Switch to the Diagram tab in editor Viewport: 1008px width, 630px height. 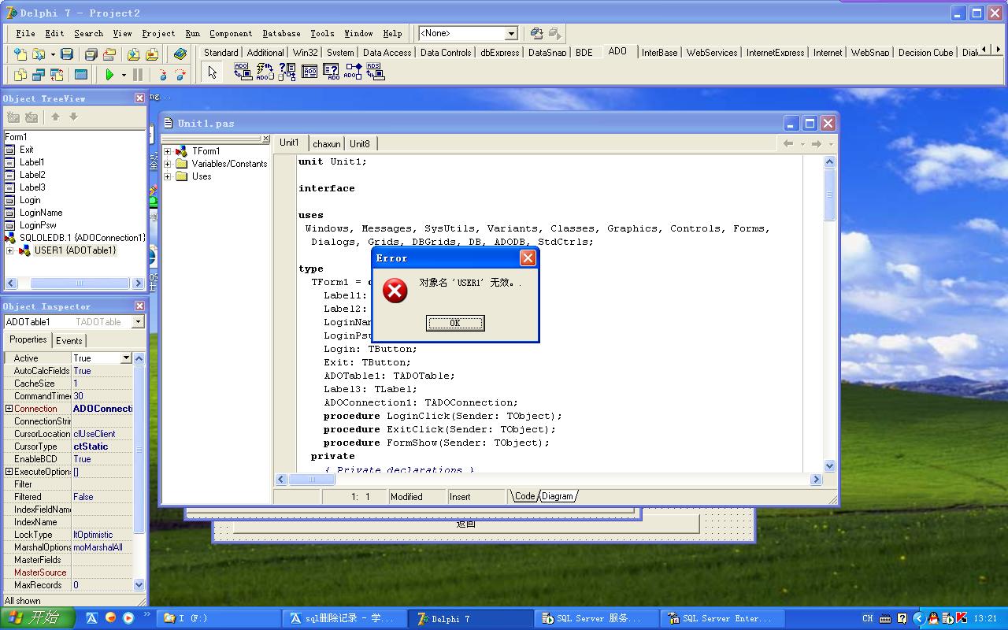tap(558, 496)
